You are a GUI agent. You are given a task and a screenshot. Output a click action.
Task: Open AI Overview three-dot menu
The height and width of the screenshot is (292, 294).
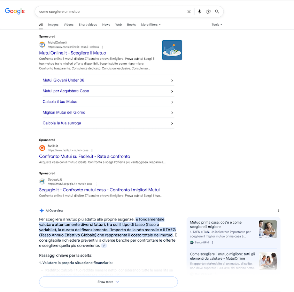(x=278, y=211)
